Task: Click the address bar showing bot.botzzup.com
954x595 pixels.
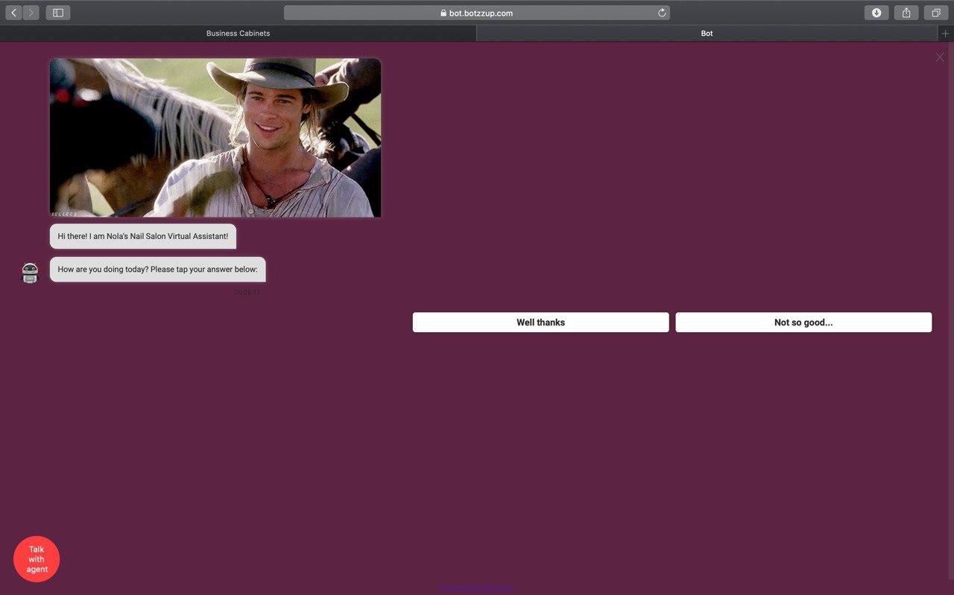Action: point(476,13)
